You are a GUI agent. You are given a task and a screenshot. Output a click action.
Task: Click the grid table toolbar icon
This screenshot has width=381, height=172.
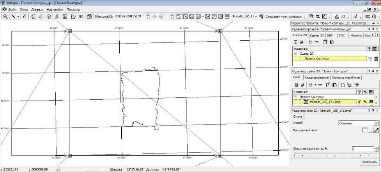(198, 16)
